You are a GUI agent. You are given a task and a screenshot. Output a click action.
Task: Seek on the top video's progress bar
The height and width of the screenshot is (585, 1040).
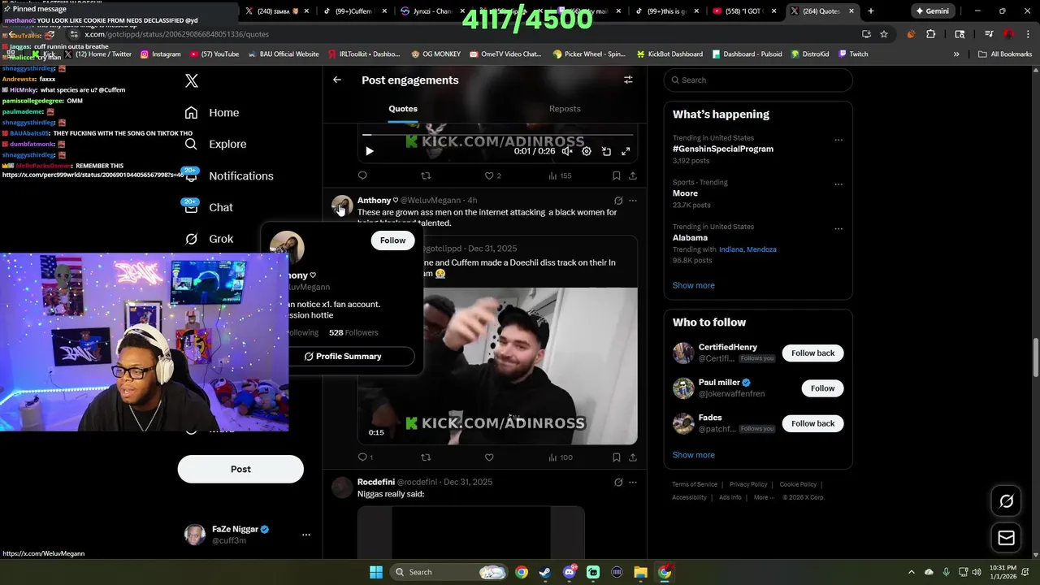coord(497,135)
